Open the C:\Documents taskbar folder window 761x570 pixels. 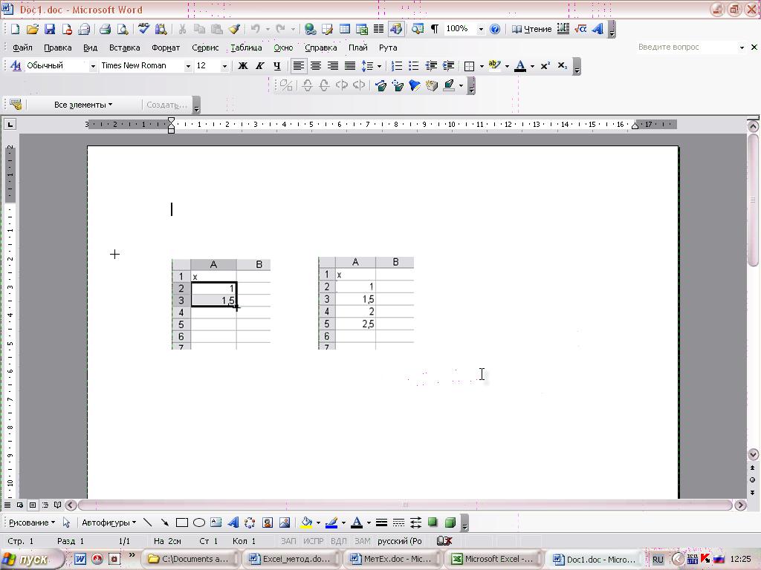coord(190,559)
